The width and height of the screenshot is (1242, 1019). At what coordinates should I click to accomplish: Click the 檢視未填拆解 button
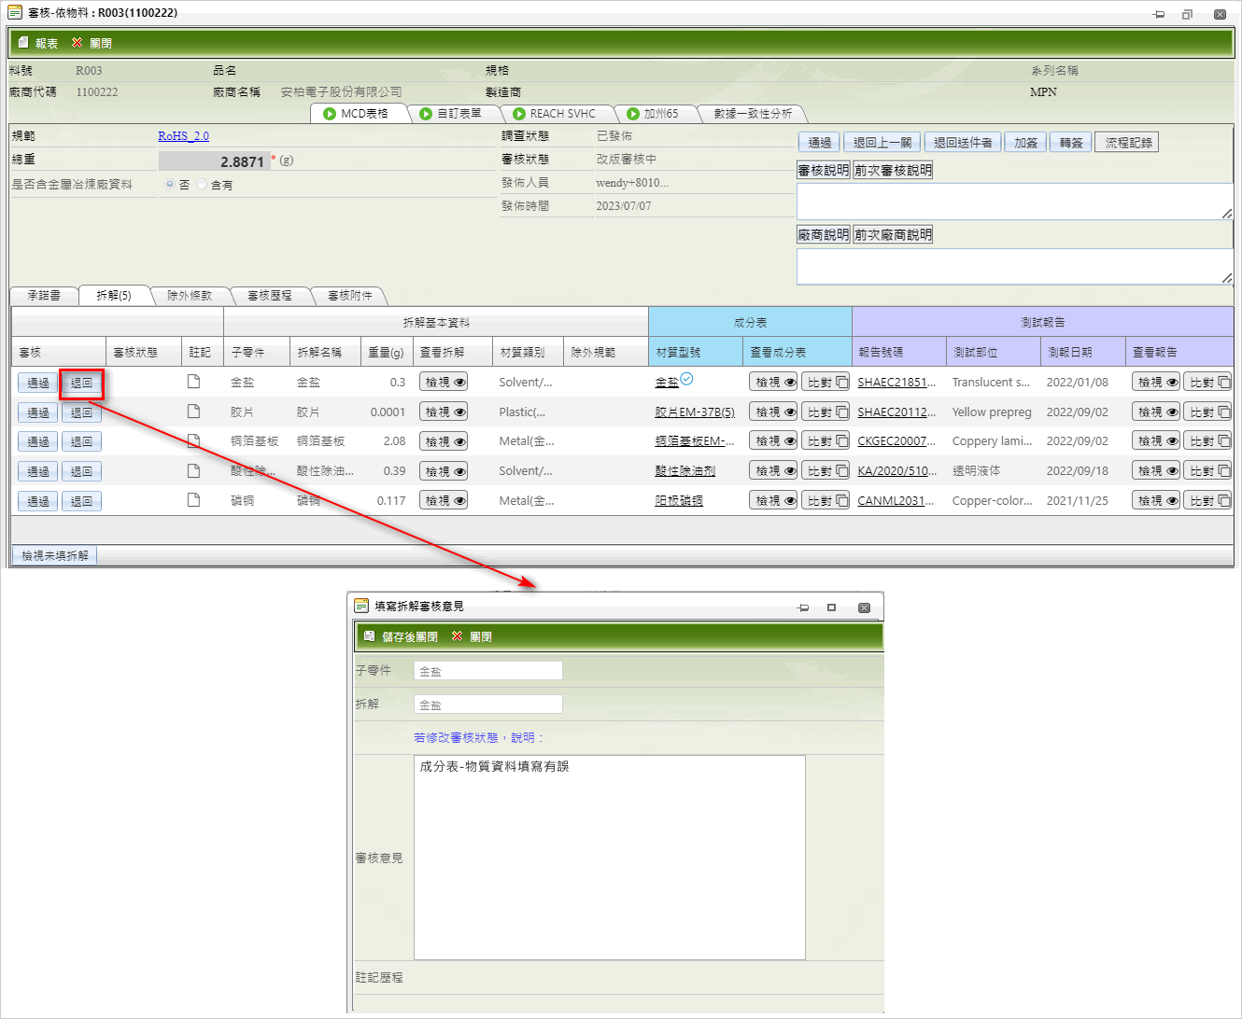pyautogui.click(x=55, y=555)
